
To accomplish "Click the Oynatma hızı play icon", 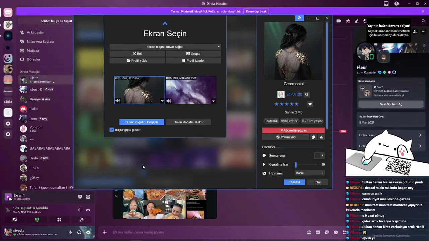I will pos(264,165).
